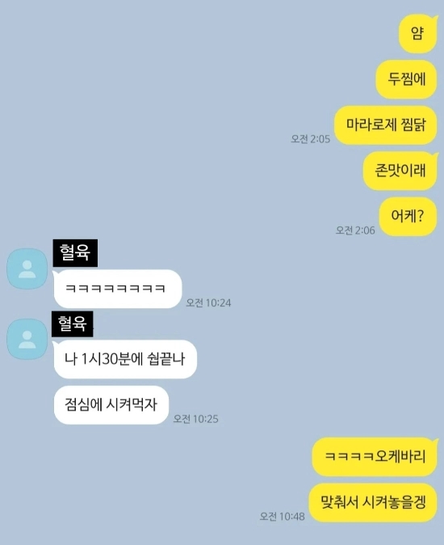Select the ㅋㅋㅋㅋ오케바리 message bubble
Viewport: 444px width, 545px height.
(375, 456)
